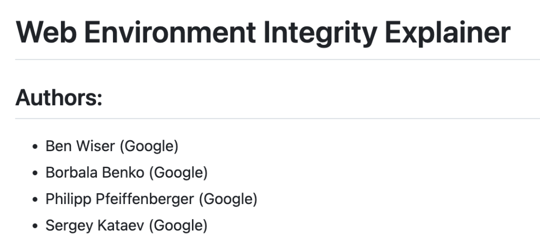Click "(Google)" beside Borbala Benko
The width and height of the screenshot is (540, 239).
(178, 173)
